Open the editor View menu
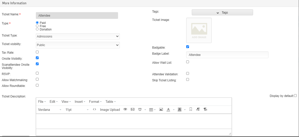 (66, 101)
